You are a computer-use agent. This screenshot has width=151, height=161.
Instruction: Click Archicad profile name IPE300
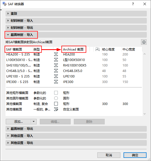68,82
